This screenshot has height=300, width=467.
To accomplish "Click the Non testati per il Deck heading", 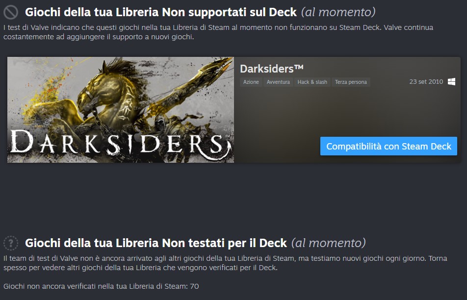I will pos(156,243).
